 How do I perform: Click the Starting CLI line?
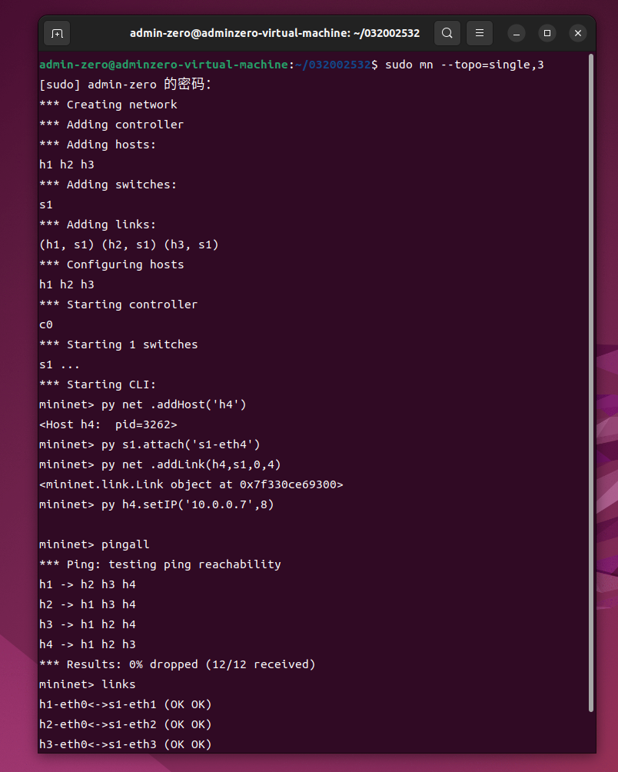pos(98,384)
